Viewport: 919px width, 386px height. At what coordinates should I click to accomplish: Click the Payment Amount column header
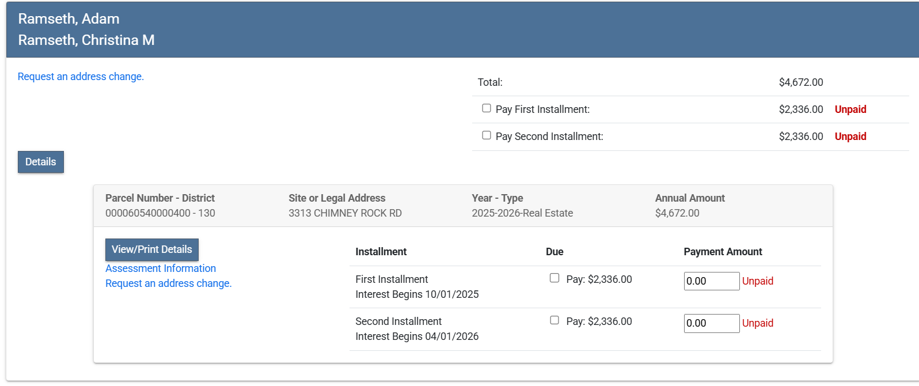pyautogui.click(x=723, y=252)
